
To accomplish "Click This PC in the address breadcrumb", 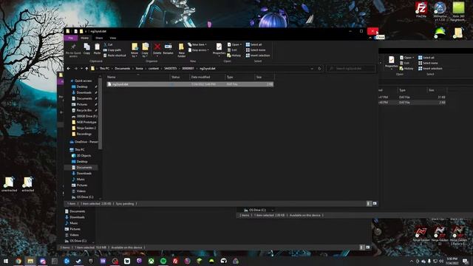I will pos(105,69).
